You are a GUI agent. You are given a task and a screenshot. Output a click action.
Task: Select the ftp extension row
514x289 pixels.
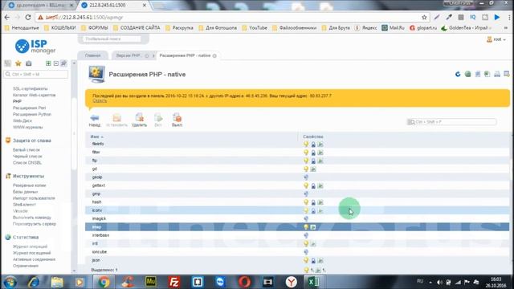point(297,161)
